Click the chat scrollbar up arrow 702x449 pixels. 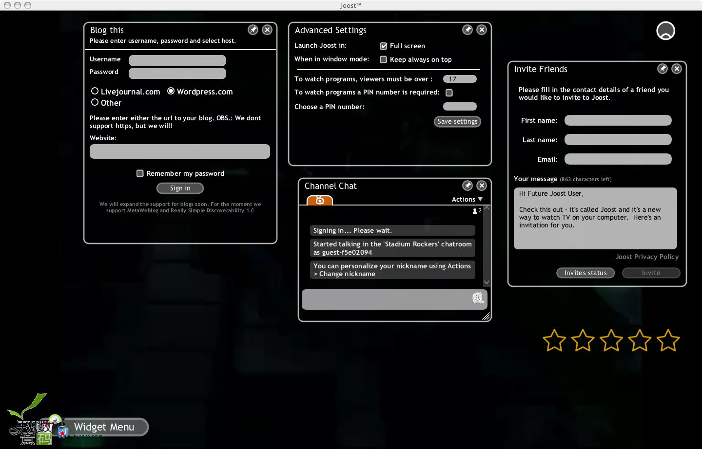[x=487, y=209]
